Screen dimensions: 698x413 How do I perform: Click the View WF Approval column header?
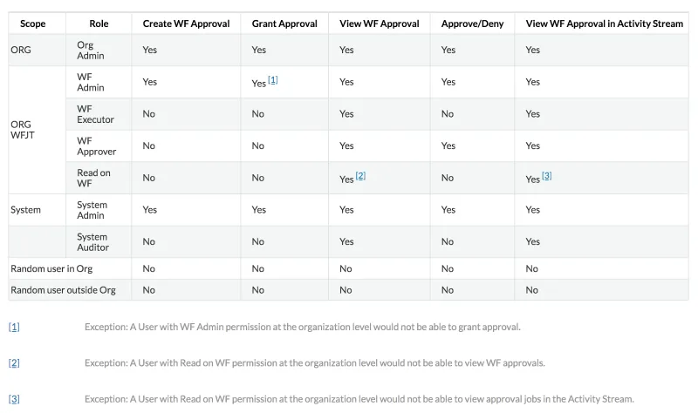(x=379, y=24)
